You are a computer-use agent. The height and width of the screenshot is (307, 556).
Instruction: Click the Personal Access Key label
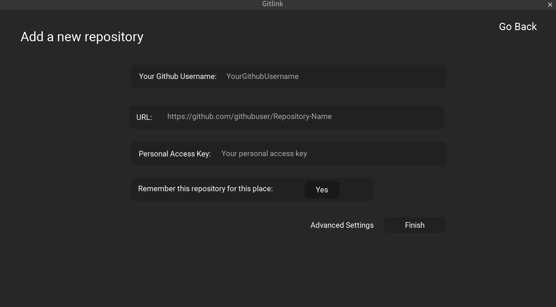(x=174, y=153)
